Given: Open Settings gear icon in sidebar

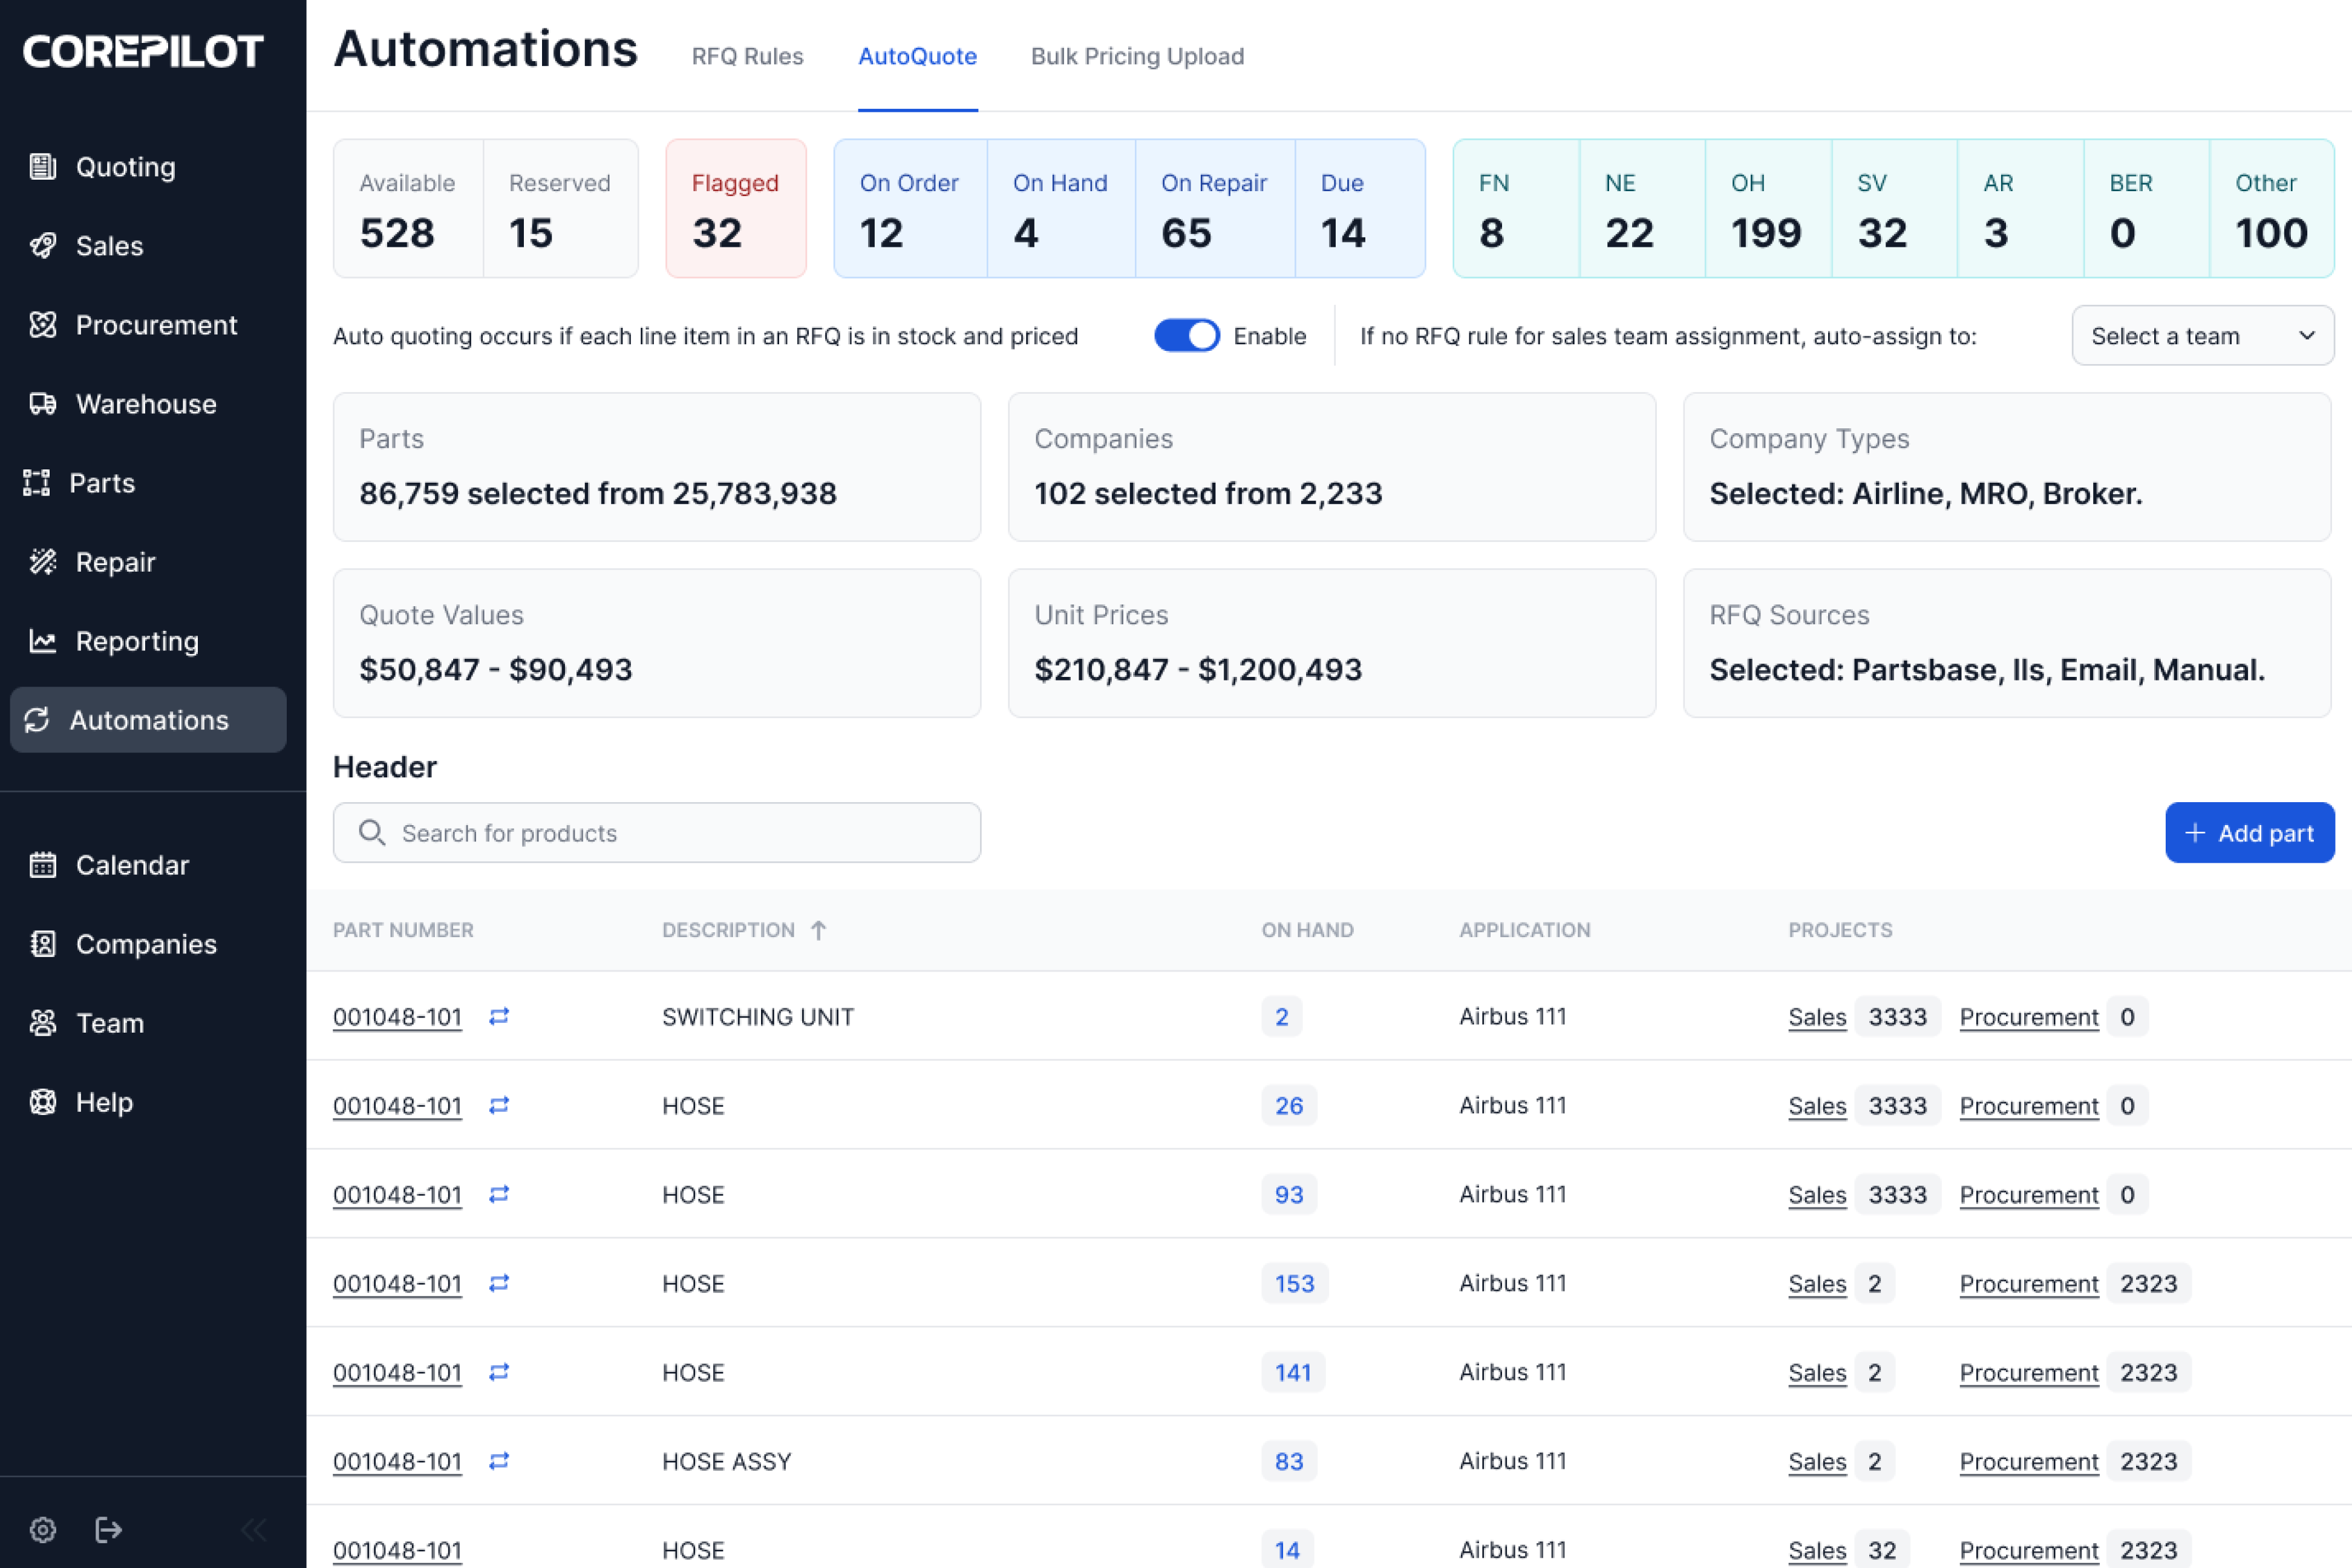Looking at the screenshot, I should 43,1529.
